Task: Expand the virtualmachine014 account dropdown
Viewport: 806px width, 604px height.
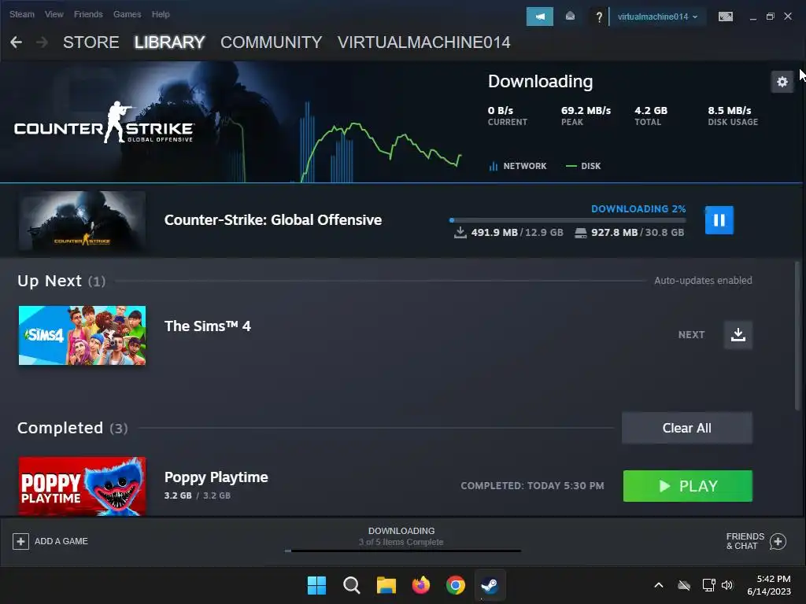Action: coord(657,17)
